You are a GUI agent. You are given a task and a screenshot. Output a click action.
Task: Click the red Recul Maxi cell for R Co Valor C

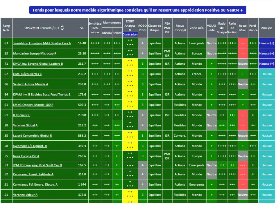coord(243,115)
